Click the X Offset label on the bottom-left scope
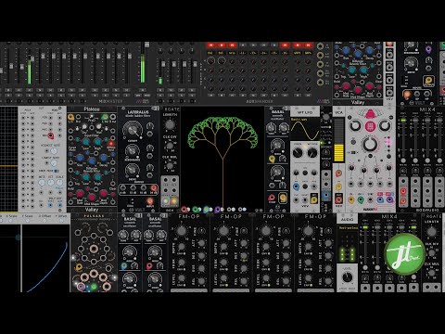Image resolution: width=445 pixels, height=334 pixels. [x=44, y=216]
